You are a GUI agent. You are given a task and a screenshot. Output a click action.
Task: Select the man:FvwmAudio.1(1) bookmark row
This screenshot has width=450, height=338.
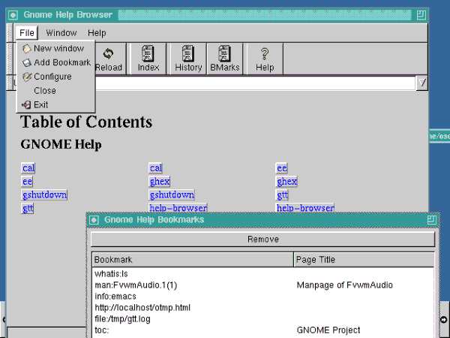[x=136, y=285]
